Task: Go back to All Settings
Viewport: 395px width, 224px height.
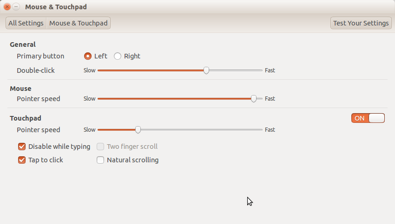Action: [26, 23]
